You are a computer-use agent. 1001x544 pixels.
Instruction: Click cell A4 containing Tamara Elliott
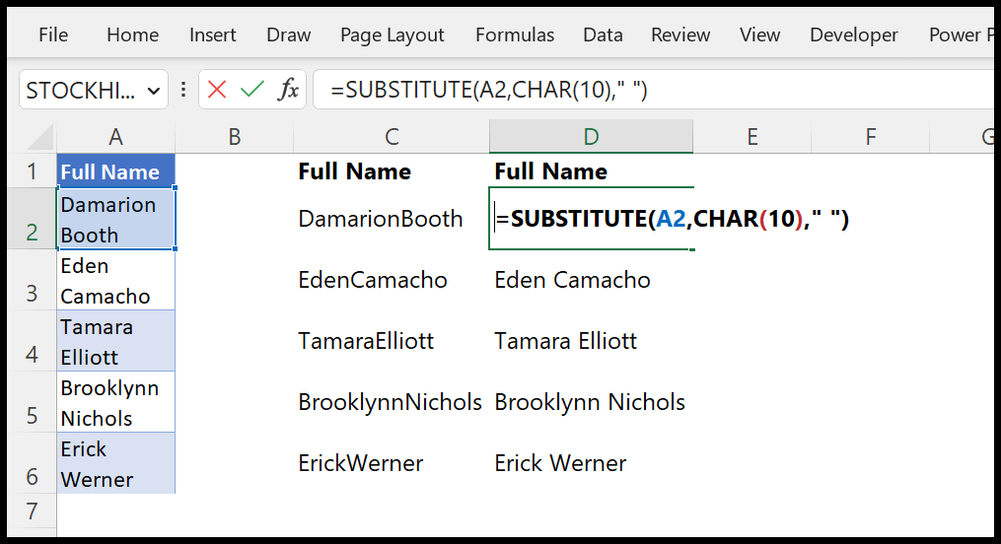[x=115, y=341]
